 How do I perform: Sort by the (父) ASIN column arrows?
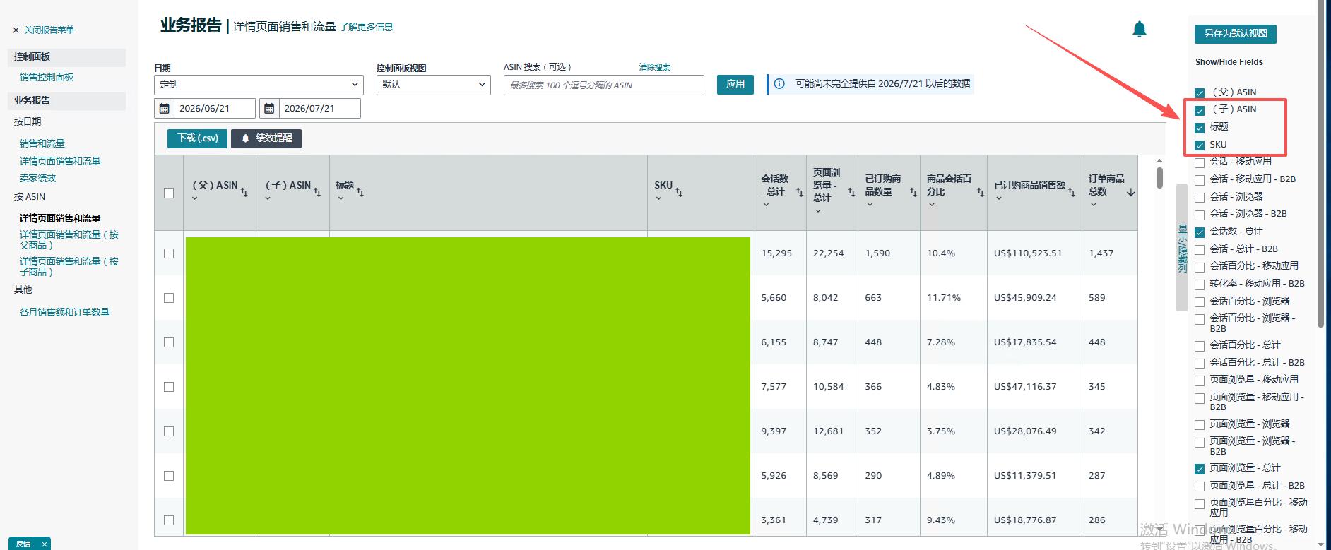click(x=244, y=191)
